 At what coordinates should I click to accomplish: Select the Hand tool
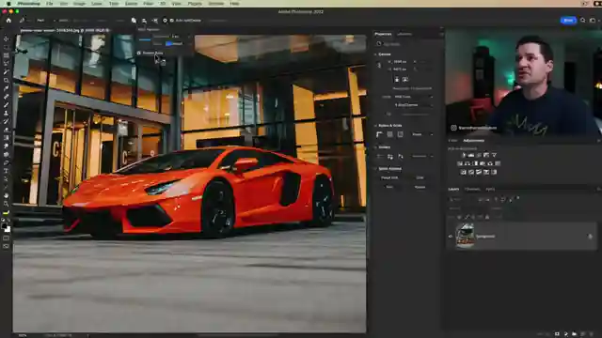point(7,195)
